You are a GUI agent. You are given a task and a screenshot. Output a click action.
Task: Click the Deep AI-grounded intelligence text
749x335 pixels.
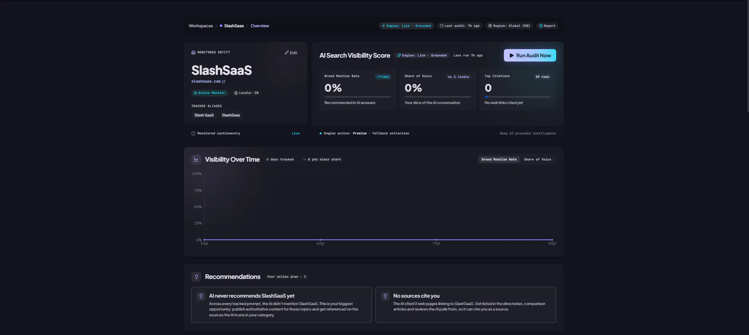point(528,134)
